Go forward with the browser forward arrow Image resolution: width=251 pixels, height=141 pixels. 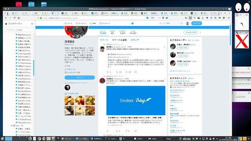point(11,18)
